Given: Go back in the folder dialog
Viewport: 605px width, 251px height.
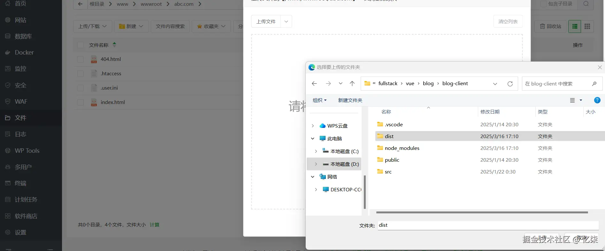Looking at the screenshot, I should point(314,84).
